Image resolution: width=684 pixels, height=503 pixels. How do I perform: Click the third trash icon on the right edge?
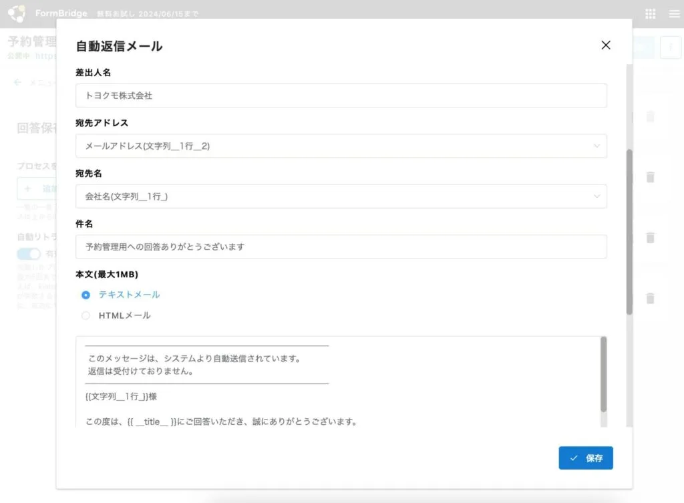pos(651,238)
